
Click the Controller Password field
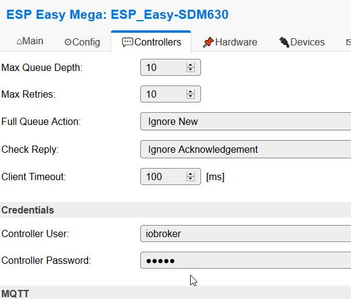(x=245, y=260)
